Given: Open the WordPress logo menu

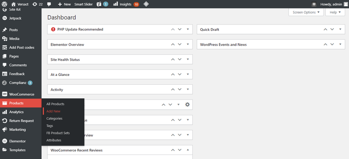Looking at the screenshot, I should pos(5,4).
